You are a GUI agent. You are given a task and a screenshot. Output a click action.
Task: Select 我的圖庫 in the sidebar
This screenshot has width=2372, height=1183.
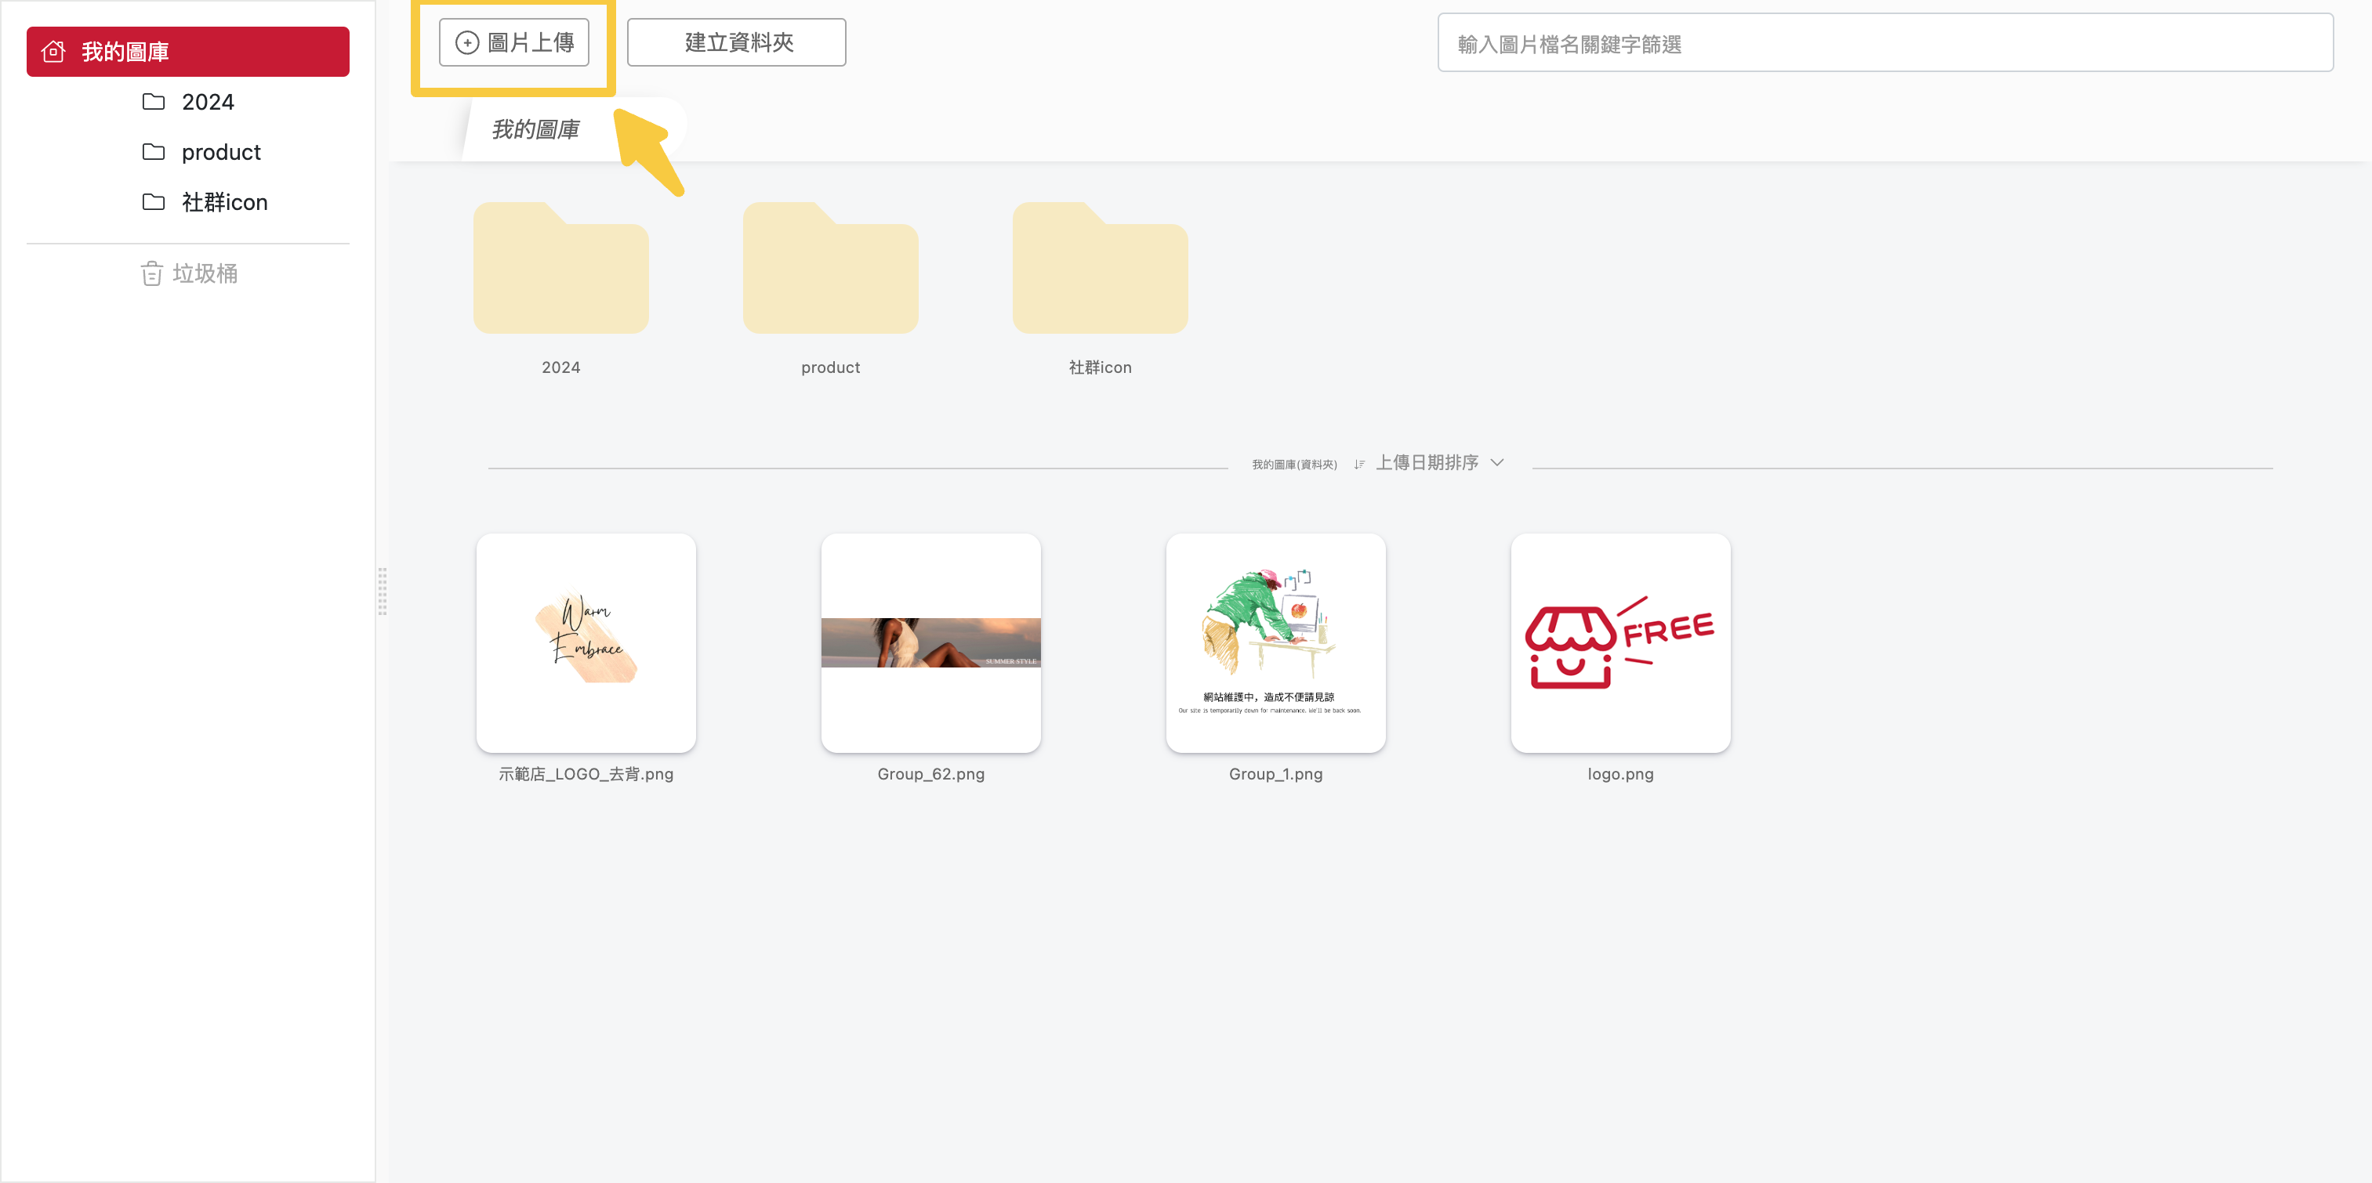pyautogui.click(x=188, y=52)
